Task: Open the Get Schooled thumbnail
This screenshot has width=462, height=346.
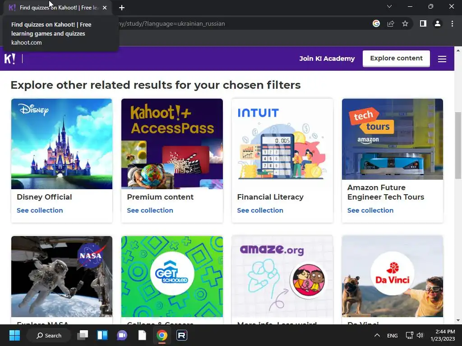Action: 172,277
